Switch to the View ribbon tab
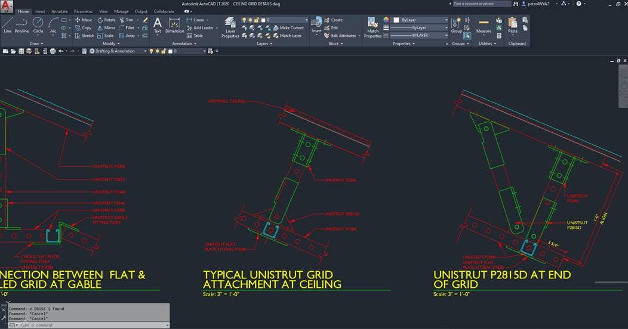This screenshot has width=628, height=329. [x=103, y=11]
